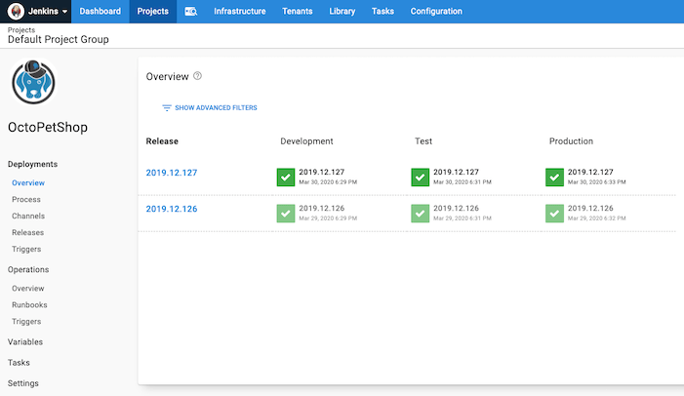
Task: Click the Deployments section heading
Action: [x=33, y=164]
